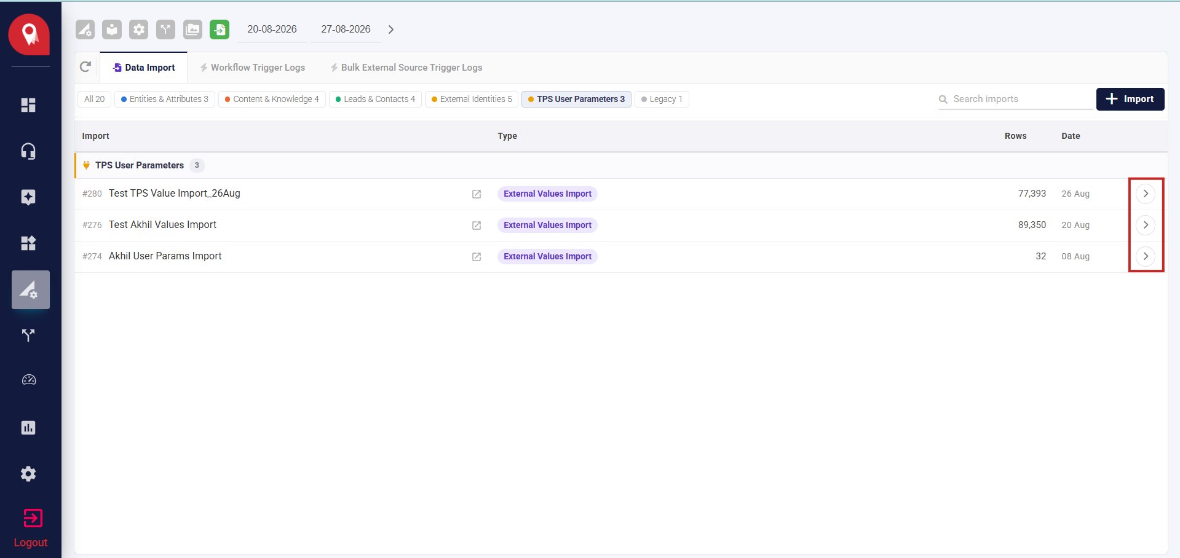Open the headset support icon in sidebar

click(x=28, y=151)
